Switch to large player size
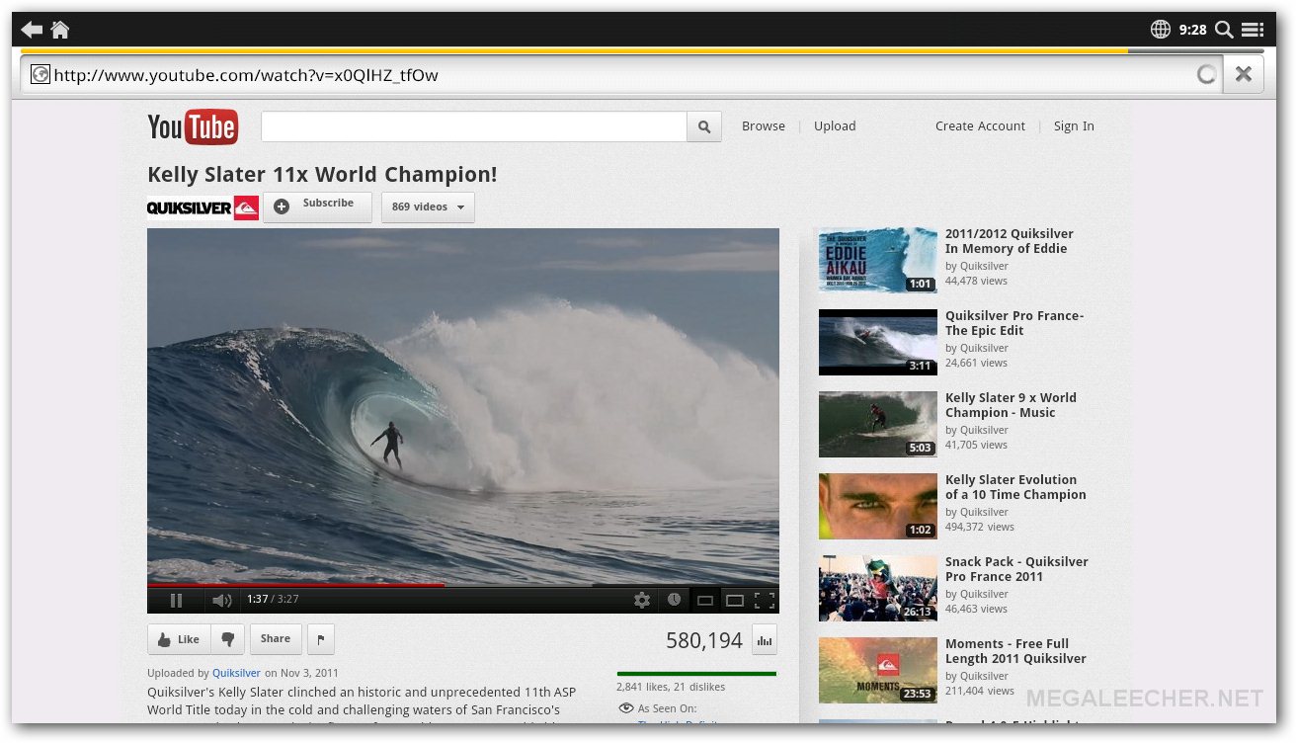The width and height of the screenshot is (1296, 743). click(x=734, y=601)
